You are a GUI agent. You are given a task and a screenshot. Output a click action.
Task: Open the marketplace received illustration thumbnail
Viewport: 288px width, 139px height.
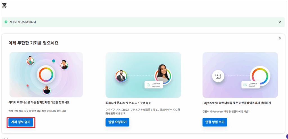coord(240,75)
